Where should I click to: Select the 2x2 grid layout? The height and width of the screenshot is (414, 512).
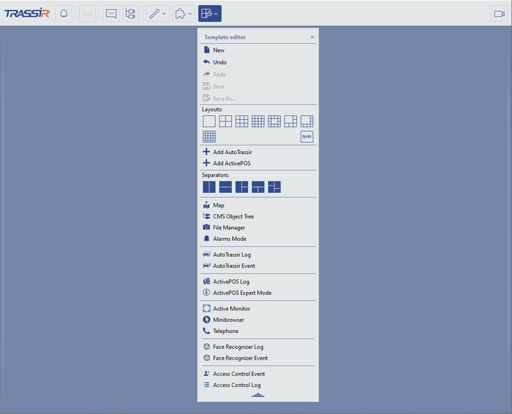[225, 122]
